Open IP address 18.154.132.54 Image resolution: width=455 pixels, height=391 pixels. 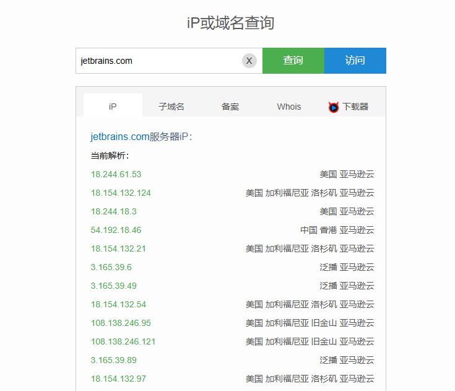click(118, 304)
